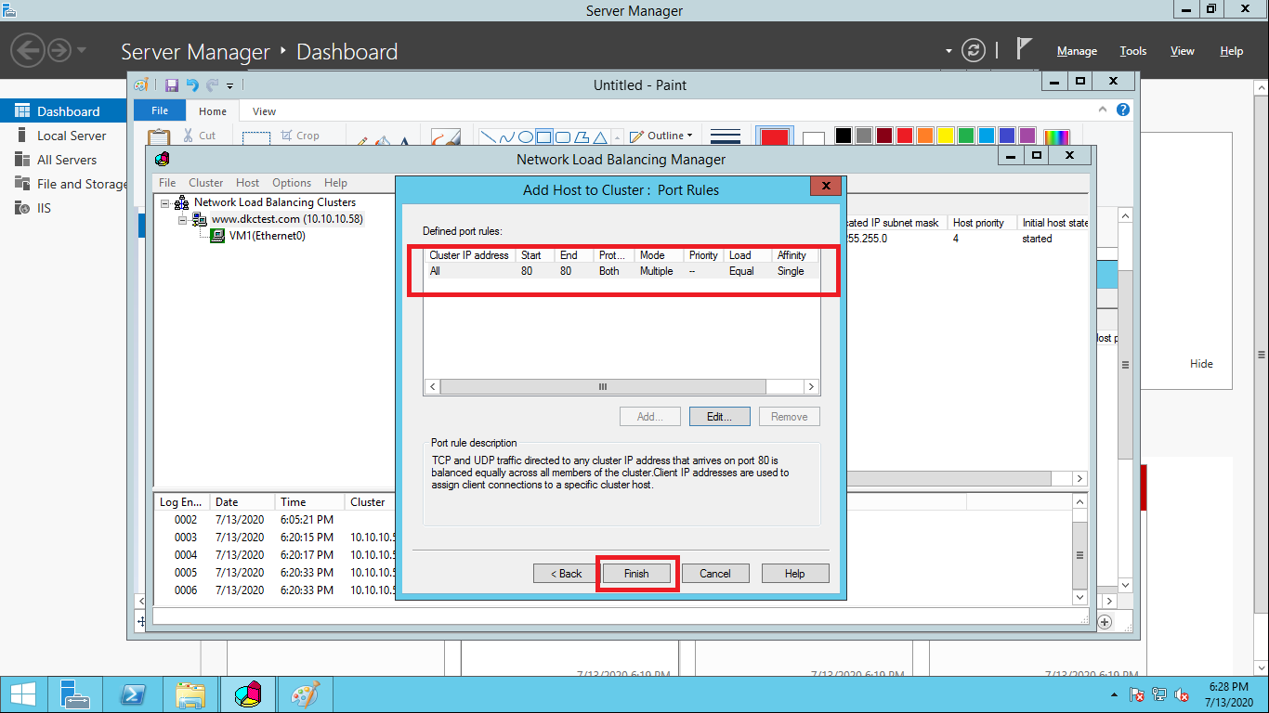
Task: Open the Manage menu in Server Manager
Action: (1077, 51)
